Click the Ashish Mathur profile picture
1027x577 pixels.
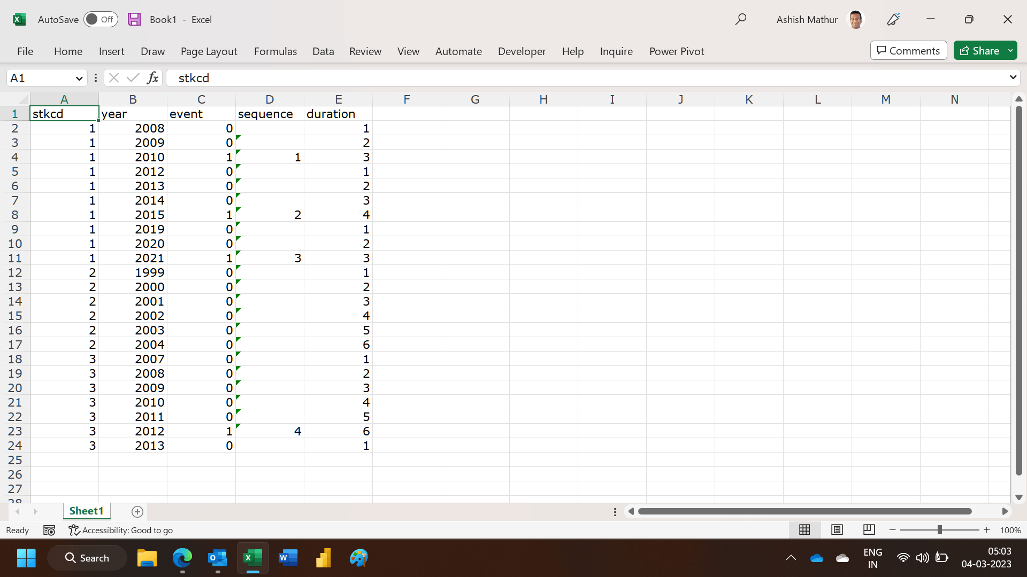(x=856, y=19)
